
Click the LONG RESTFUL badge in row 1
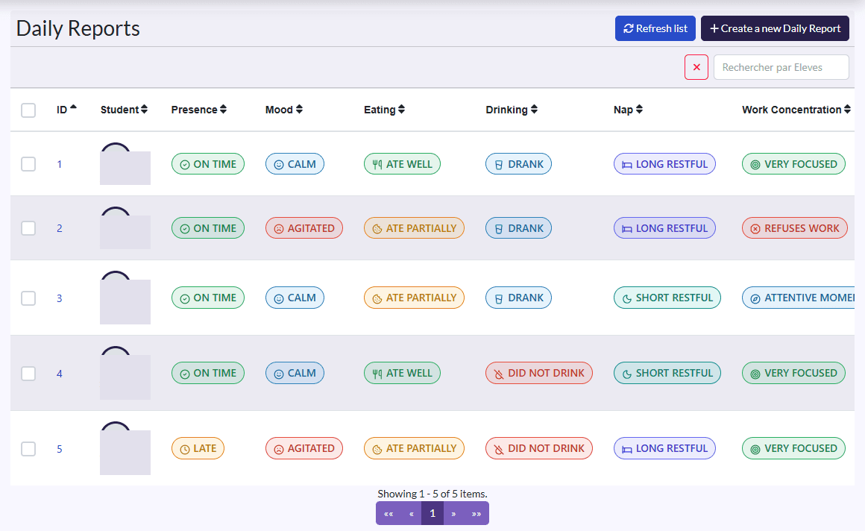click(x=664, y=164)
